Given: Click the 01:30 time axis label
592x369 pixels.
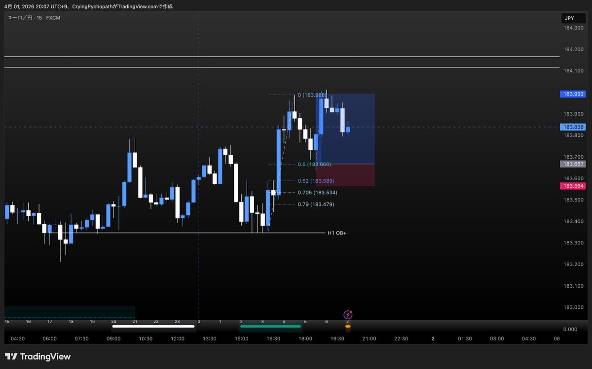Looking at the screenshot, I should [x=465, y=338].
